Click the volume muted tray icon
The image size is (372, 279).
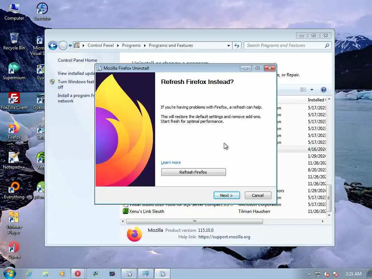click(327, 274)
